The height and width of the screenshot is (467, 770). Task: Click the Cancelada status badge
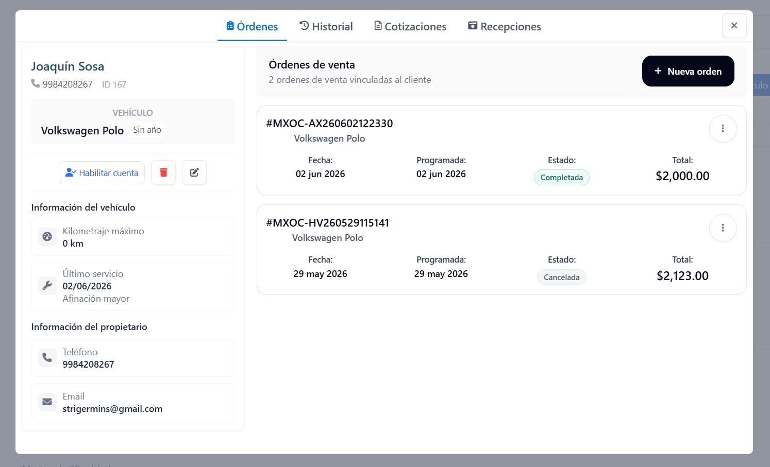coord(562,278)
